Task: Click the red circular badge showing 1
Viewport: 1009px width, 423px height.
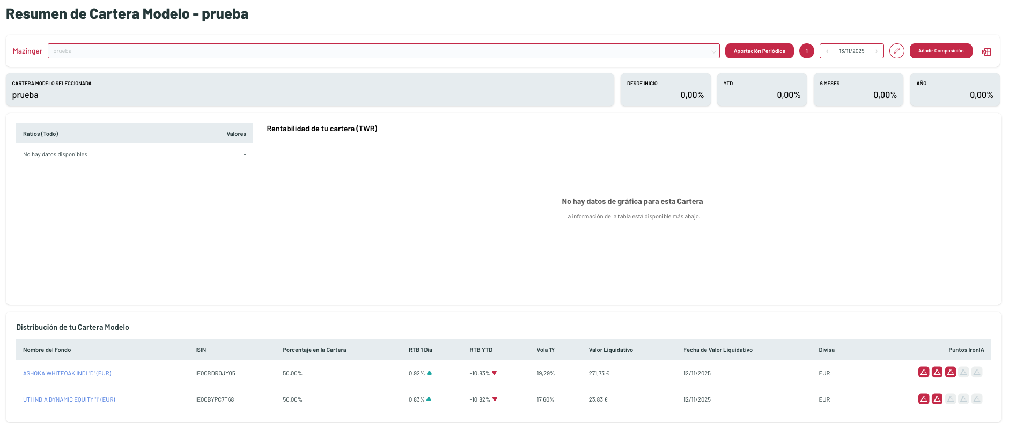Action: (806, 51)
